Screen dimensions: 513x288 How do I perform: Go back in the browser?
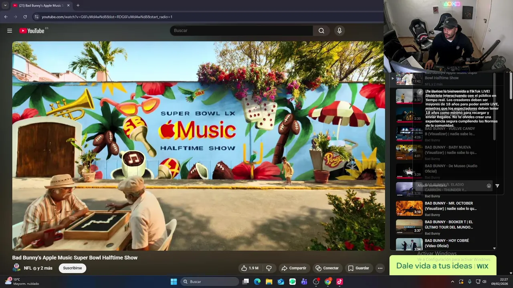[x=6, y=17]
